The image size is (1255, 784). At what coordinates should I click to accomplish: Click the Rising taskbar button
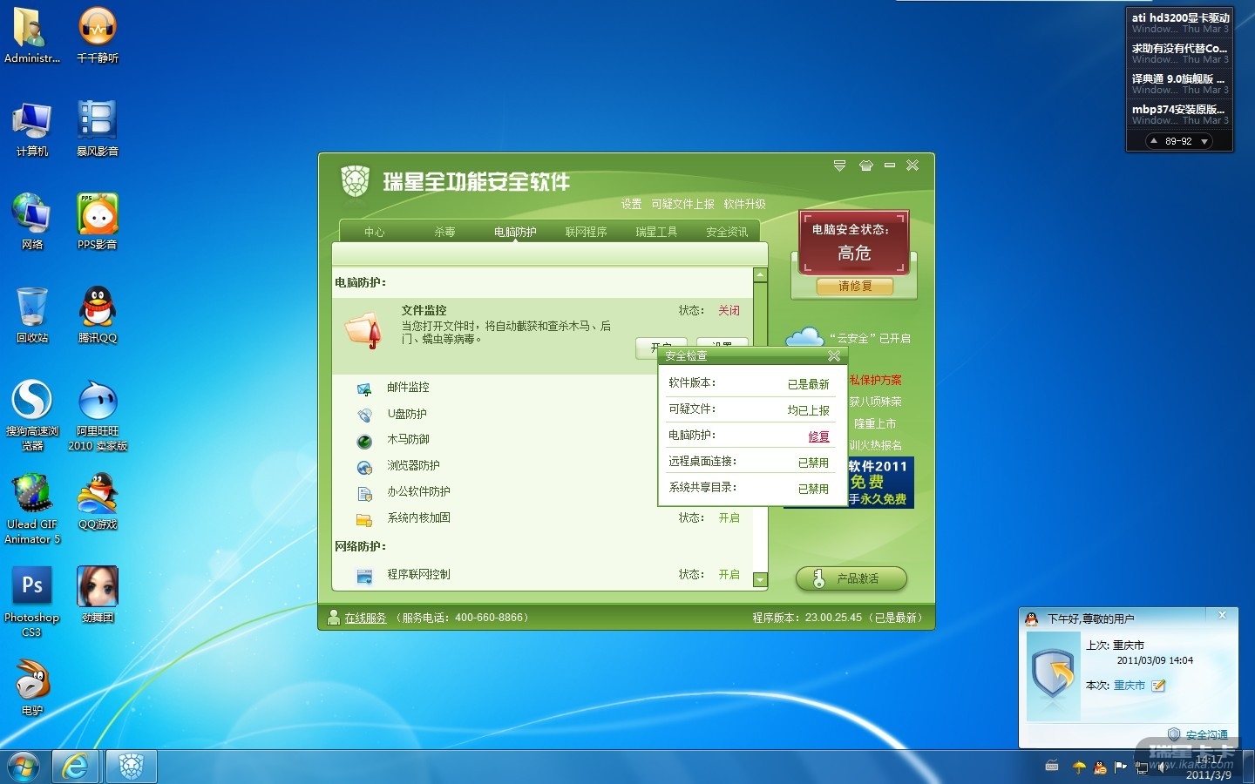coord(132,767)
